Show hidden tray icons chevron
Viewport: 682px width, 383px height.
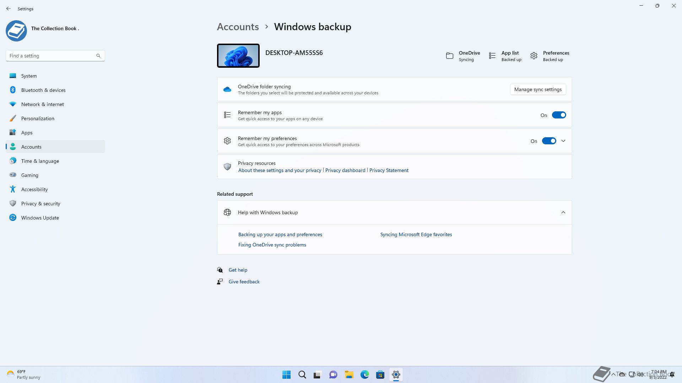613,374
